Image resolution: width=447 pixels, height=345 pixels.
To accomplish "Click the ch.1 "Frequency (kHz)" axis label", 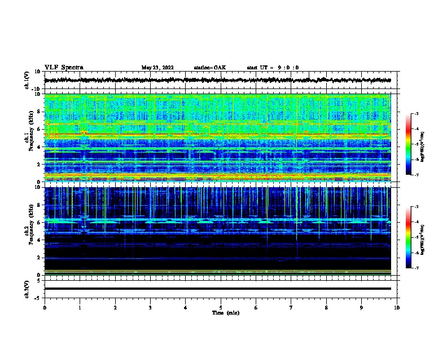I will [31, 131].
